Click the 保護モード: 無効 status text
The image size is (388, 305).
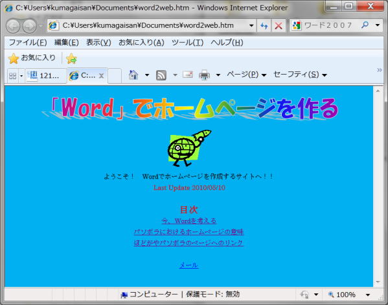coord(213,295)
